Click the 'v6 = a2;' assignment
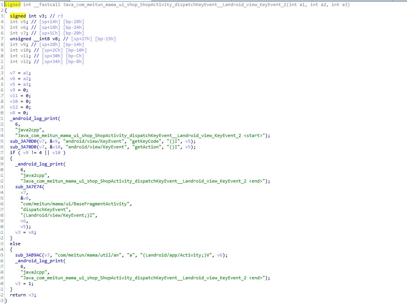The image size is (407, 304). pos(20,79)
